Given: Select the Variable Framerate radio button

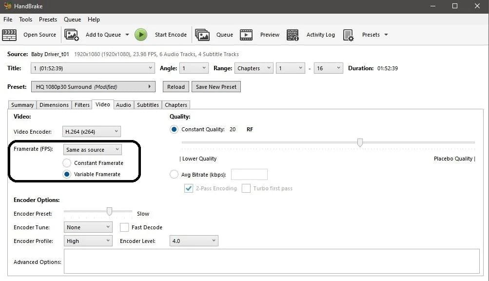Looking at the screenshot, I should point(67,174).
